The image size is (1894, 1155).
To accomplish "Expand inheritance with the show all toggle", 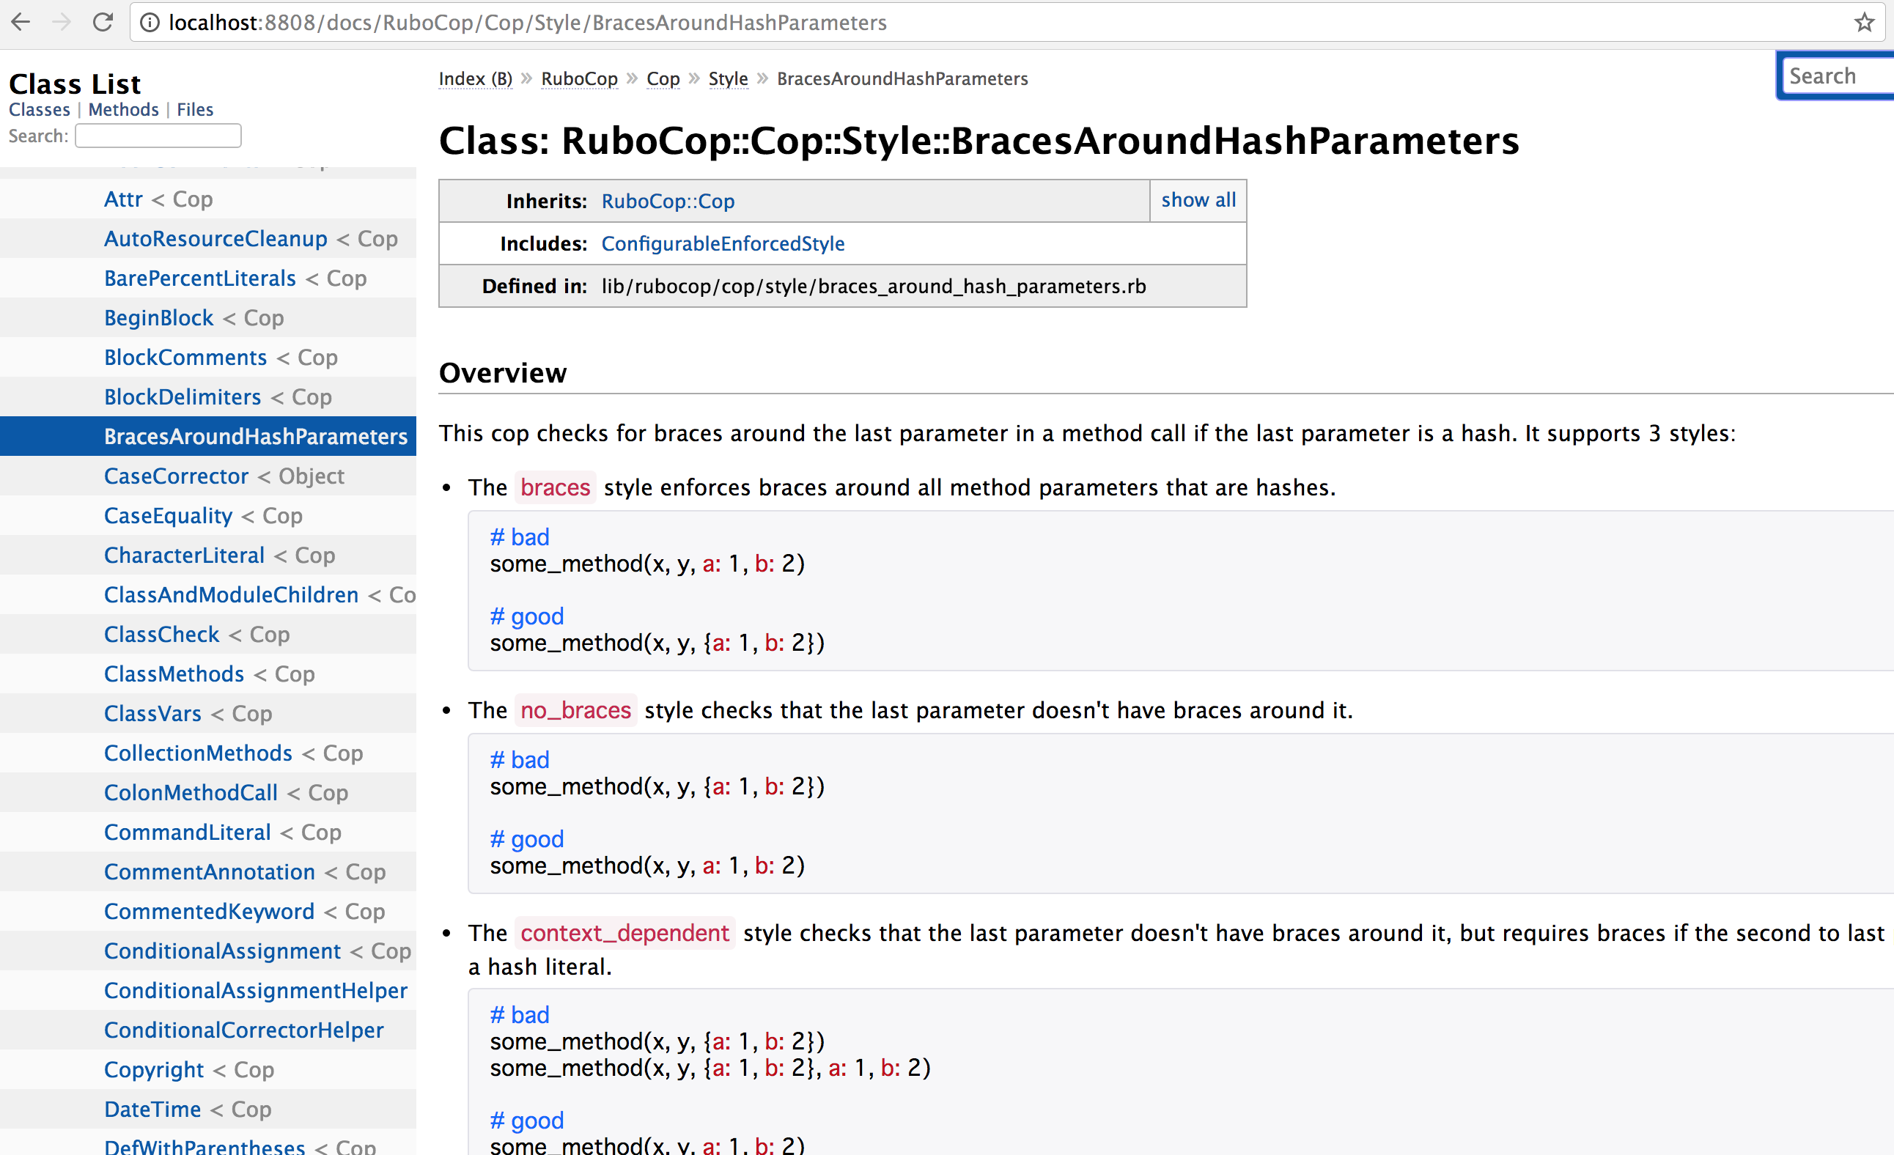I will click(1198, 200).
